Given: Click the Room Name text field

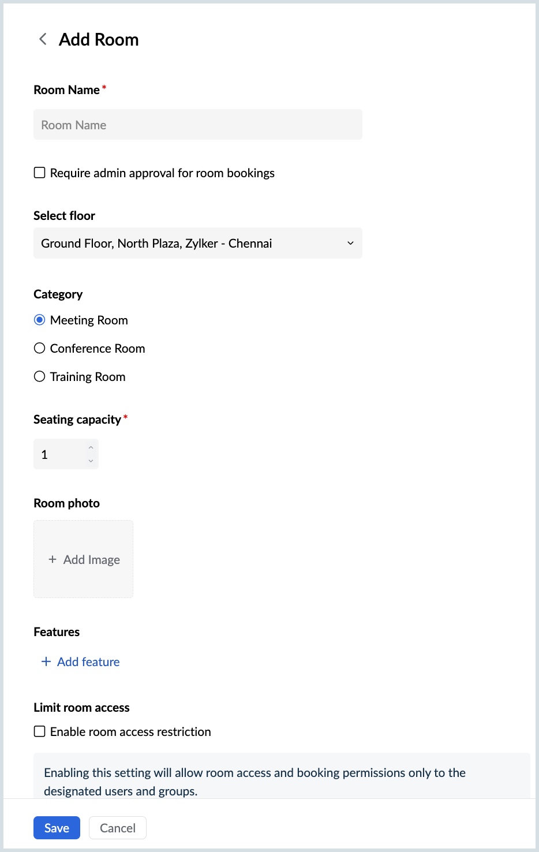Looking at the screenshot, I should tap(197, 125).
